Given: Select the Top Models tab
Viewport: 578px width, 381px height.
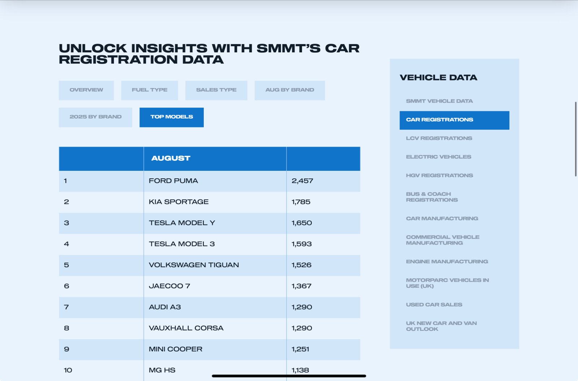Looking at the screenshot, I should click(x=172, y=117).
